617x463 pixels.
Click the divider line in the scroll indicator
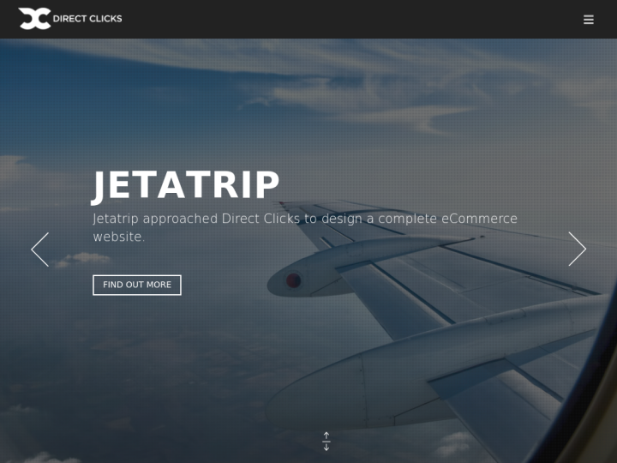click(x=326, y=442)
